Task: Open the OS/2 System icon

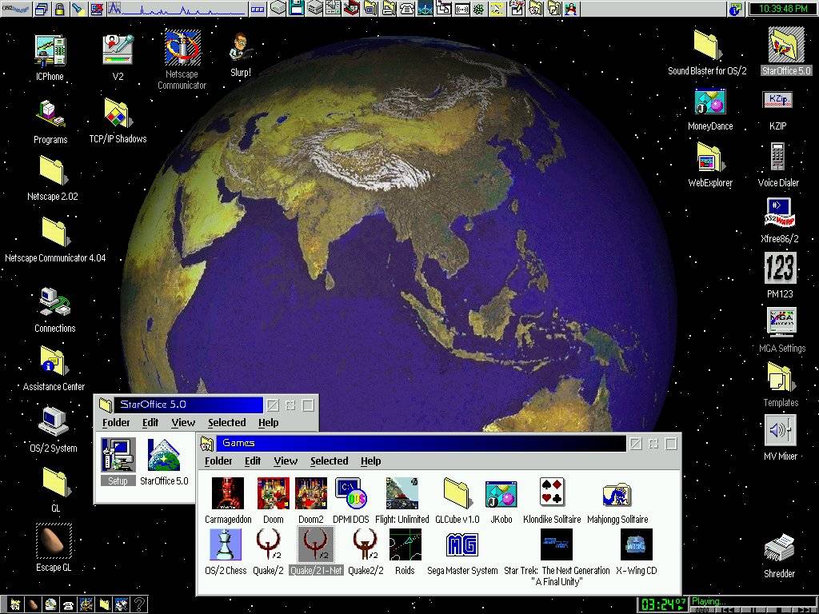Action: (x=54, y=429)
